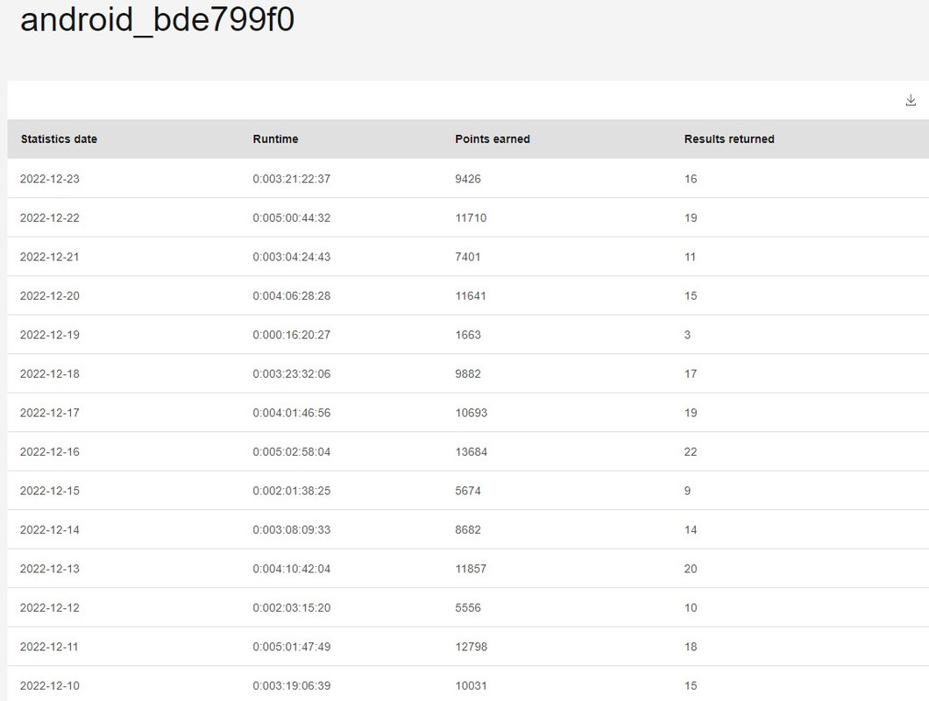The image size is (929, 701).
Task: Click runtime value 0:004:06:28:28
Action: [292, 295]
